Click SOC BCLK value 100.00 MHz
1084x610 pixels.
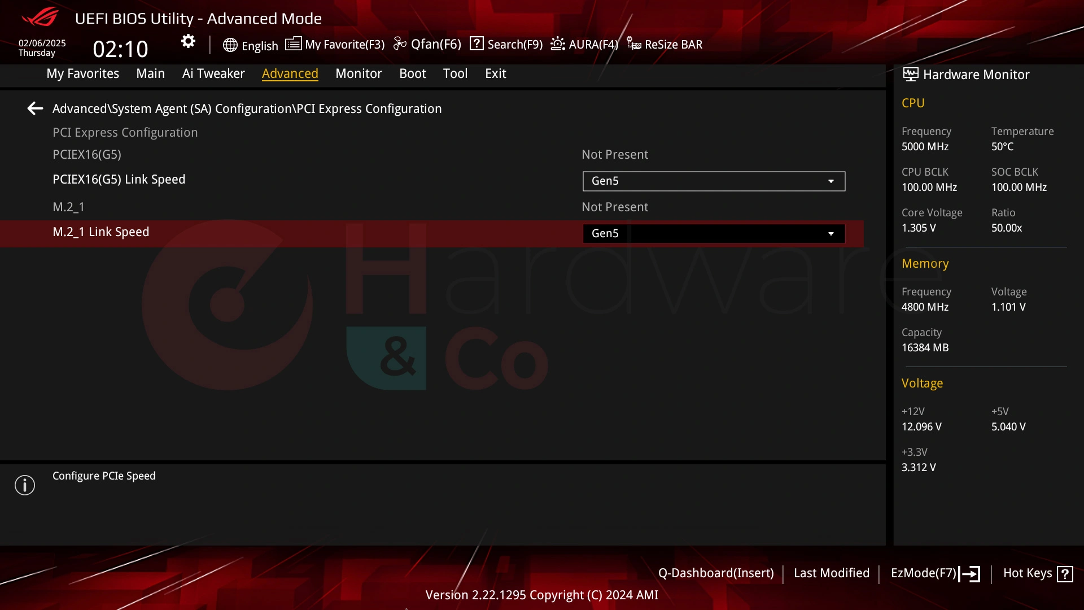click(x=1019, y=188)
